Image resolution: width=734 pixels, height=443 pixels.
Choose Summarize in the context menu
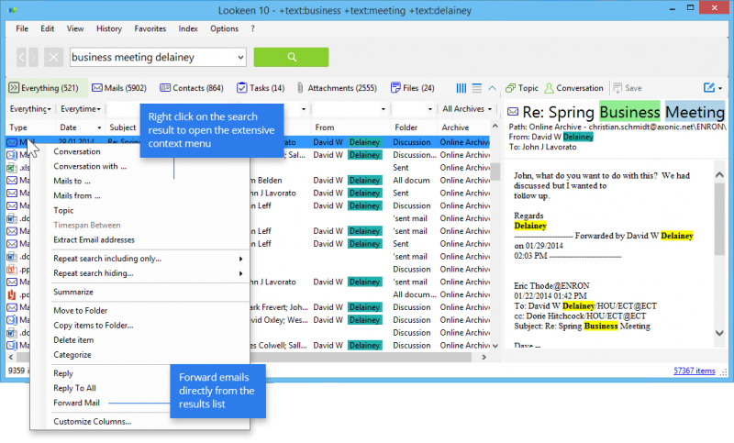tap(73, 292)
